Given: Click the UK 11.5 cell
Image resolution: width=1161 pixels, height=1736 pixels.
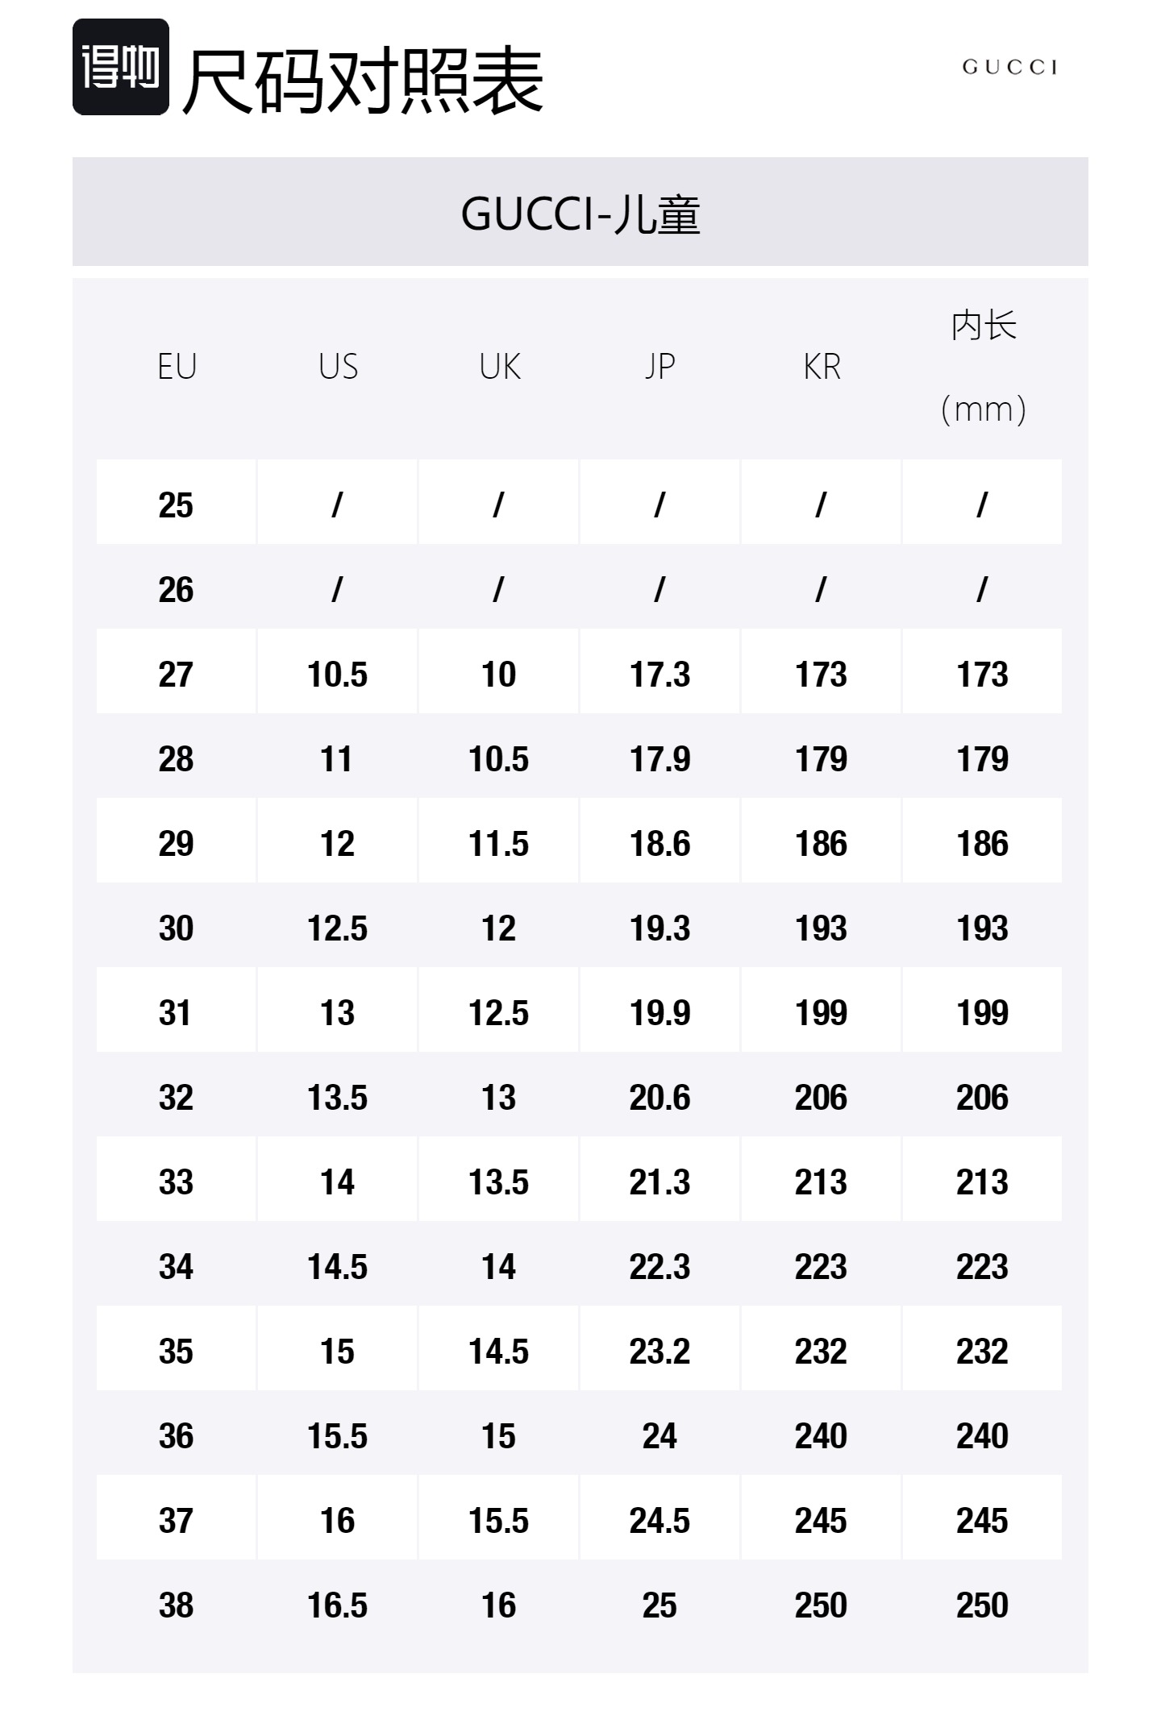Looking at the screenshot, I should (498, 844).
